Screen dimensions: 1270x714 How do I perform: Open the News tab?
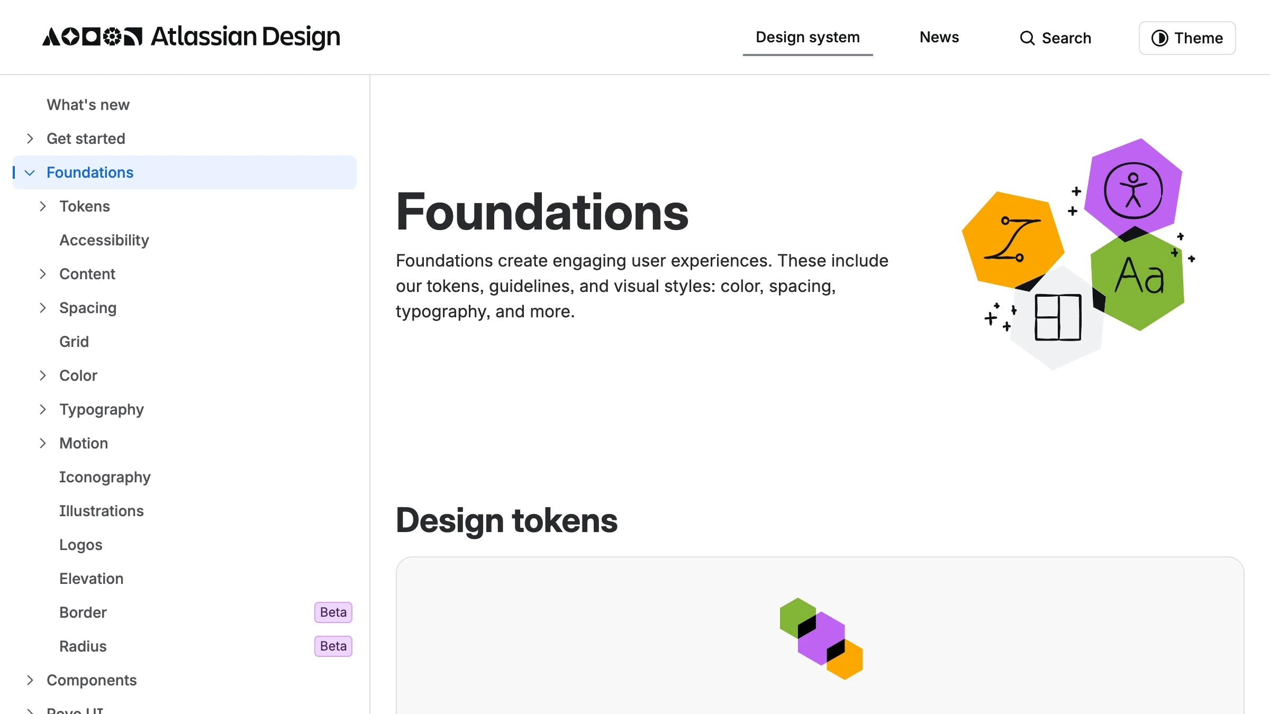click(x=939, y=38)
